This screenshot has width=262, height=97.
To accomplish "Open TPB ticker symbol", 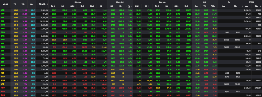I will 3,17.
